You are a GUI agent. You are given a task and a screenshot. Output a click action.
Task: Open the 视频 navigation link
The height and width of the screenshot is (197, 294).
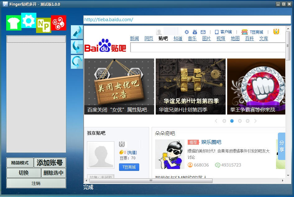221,39
